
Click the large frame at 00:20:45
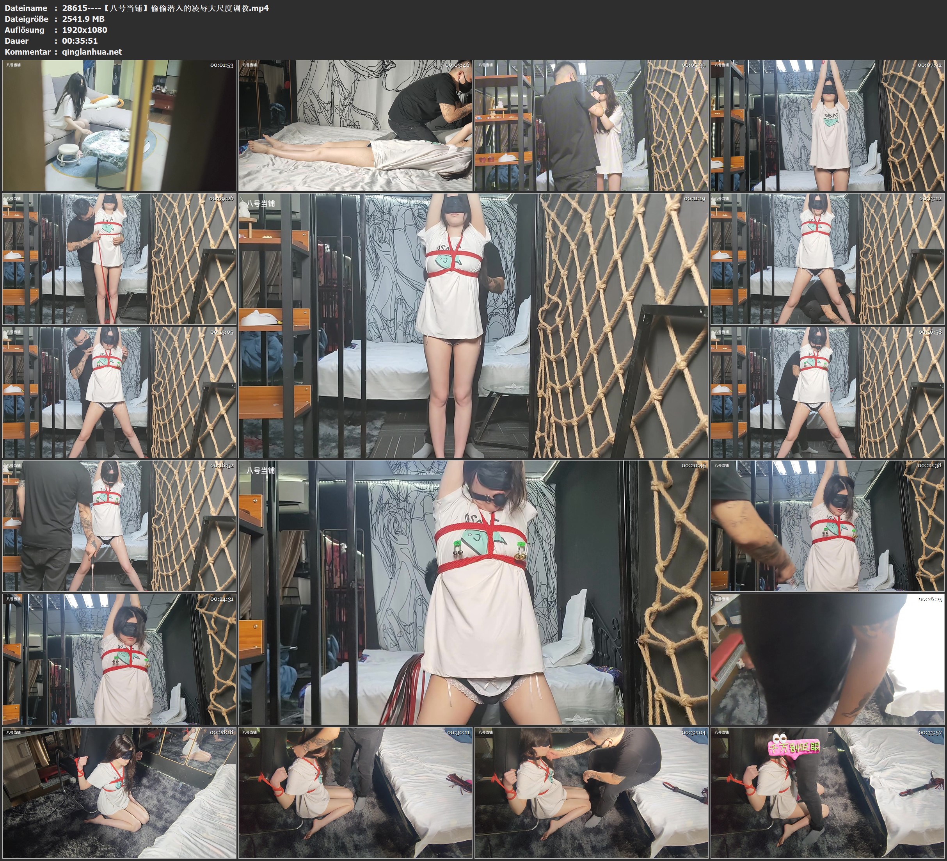[473, 592]
